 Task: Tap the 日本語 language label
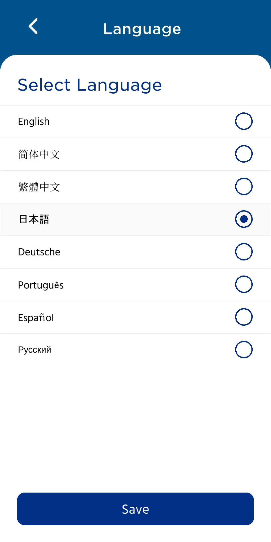click(x=34, y=219)
